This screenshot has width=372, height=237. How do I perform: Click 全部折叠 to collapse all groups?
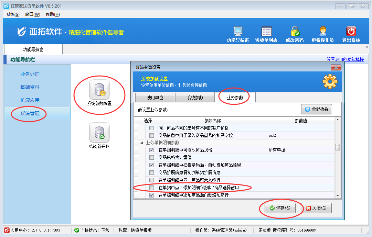coord(316,110)
